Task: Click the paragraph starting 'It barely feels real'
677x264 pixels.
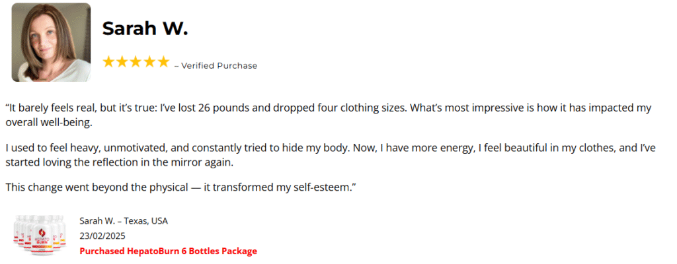Action: [x=264, y=108]
